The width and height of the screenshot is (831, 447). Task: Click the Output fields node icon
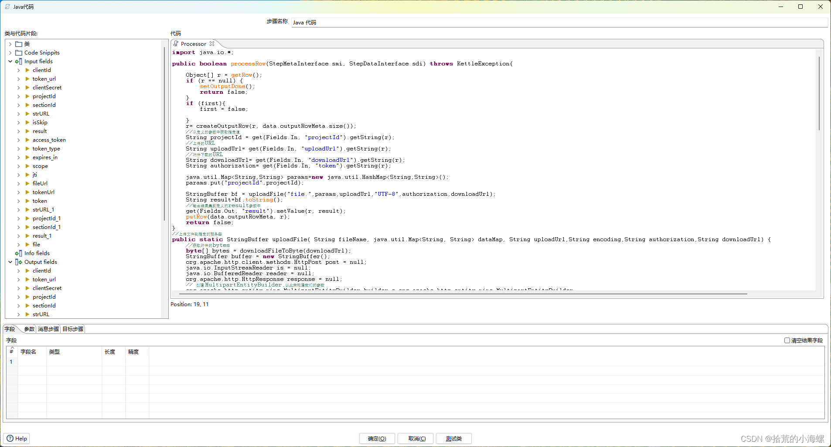[x=19, y=262]
